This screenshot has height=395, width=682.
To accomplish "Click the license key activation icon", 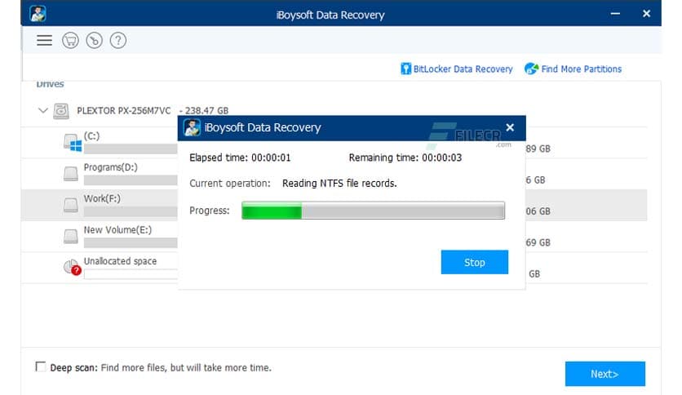I will pos(94,41).
